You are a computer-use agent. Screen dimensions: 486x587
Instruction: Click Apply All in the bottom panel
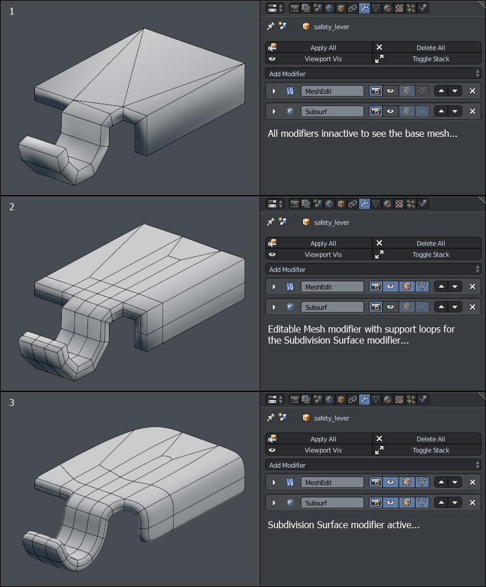click(319, 439)
